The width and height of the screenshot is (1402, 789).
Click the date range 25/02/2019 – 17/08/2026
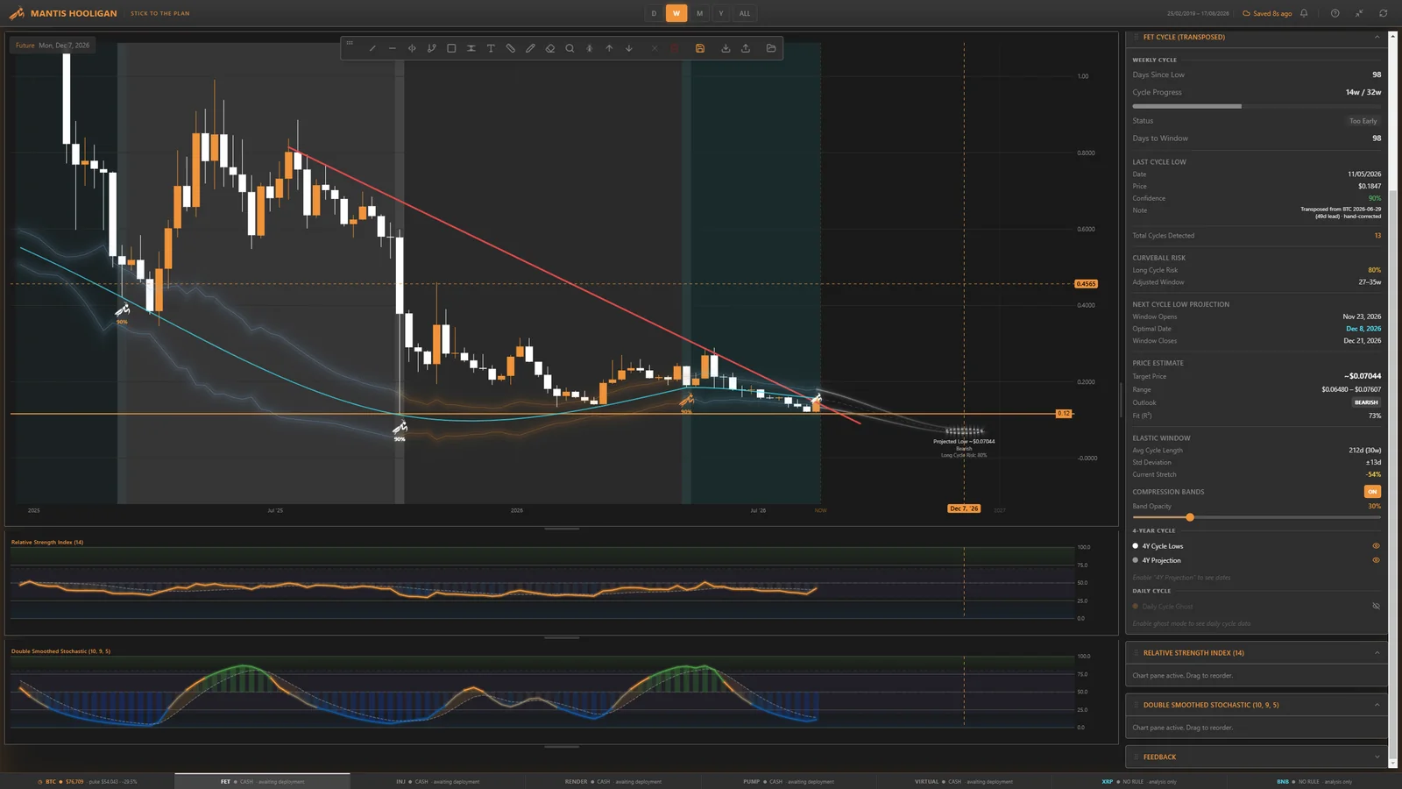[x=1198, y=13]
